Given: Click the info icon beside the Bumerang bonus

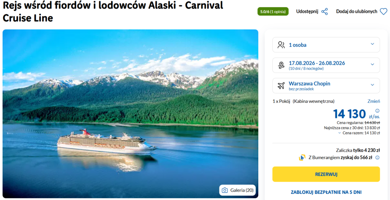Looking at the screenshot, I should pyautogui.click(x=377, y=157).
